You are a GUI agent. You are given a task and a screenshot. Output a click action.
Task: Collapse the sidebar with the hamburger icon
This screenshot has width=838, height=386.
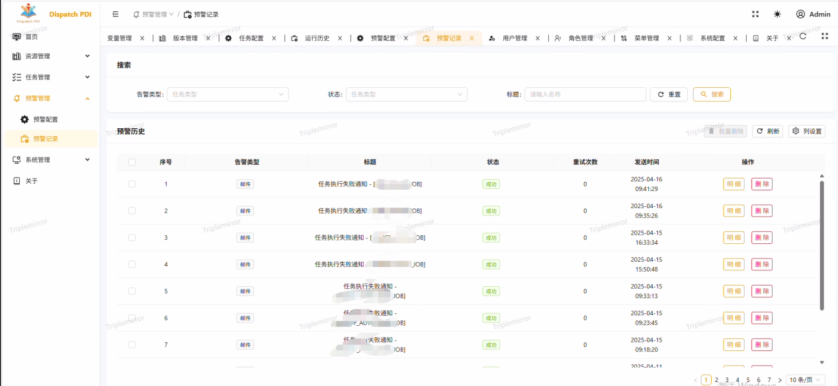[x=116, y=14]
